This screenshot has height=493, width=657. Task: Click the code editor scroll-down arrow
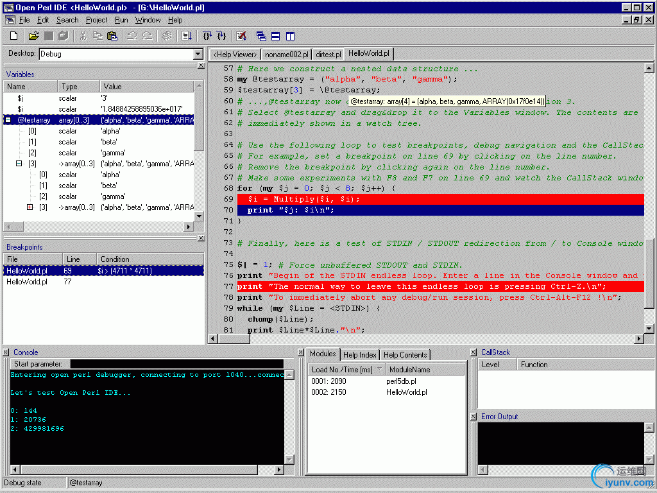point(649,328)
